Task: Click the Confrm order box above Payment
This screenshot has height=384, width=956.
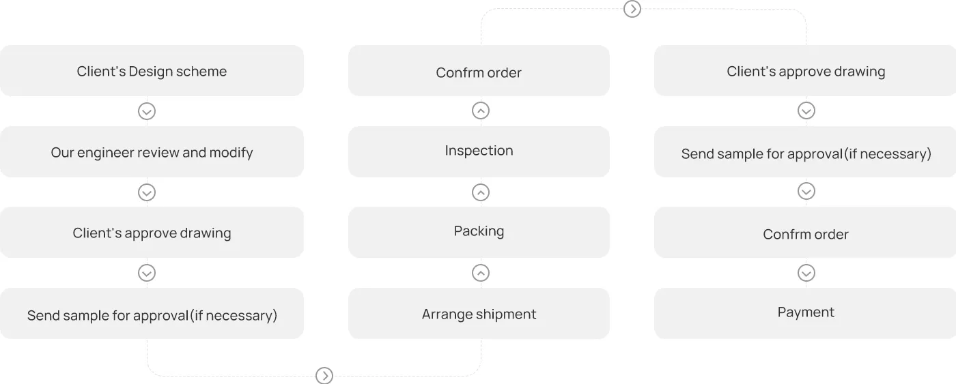Action: [x=805, y=233]
